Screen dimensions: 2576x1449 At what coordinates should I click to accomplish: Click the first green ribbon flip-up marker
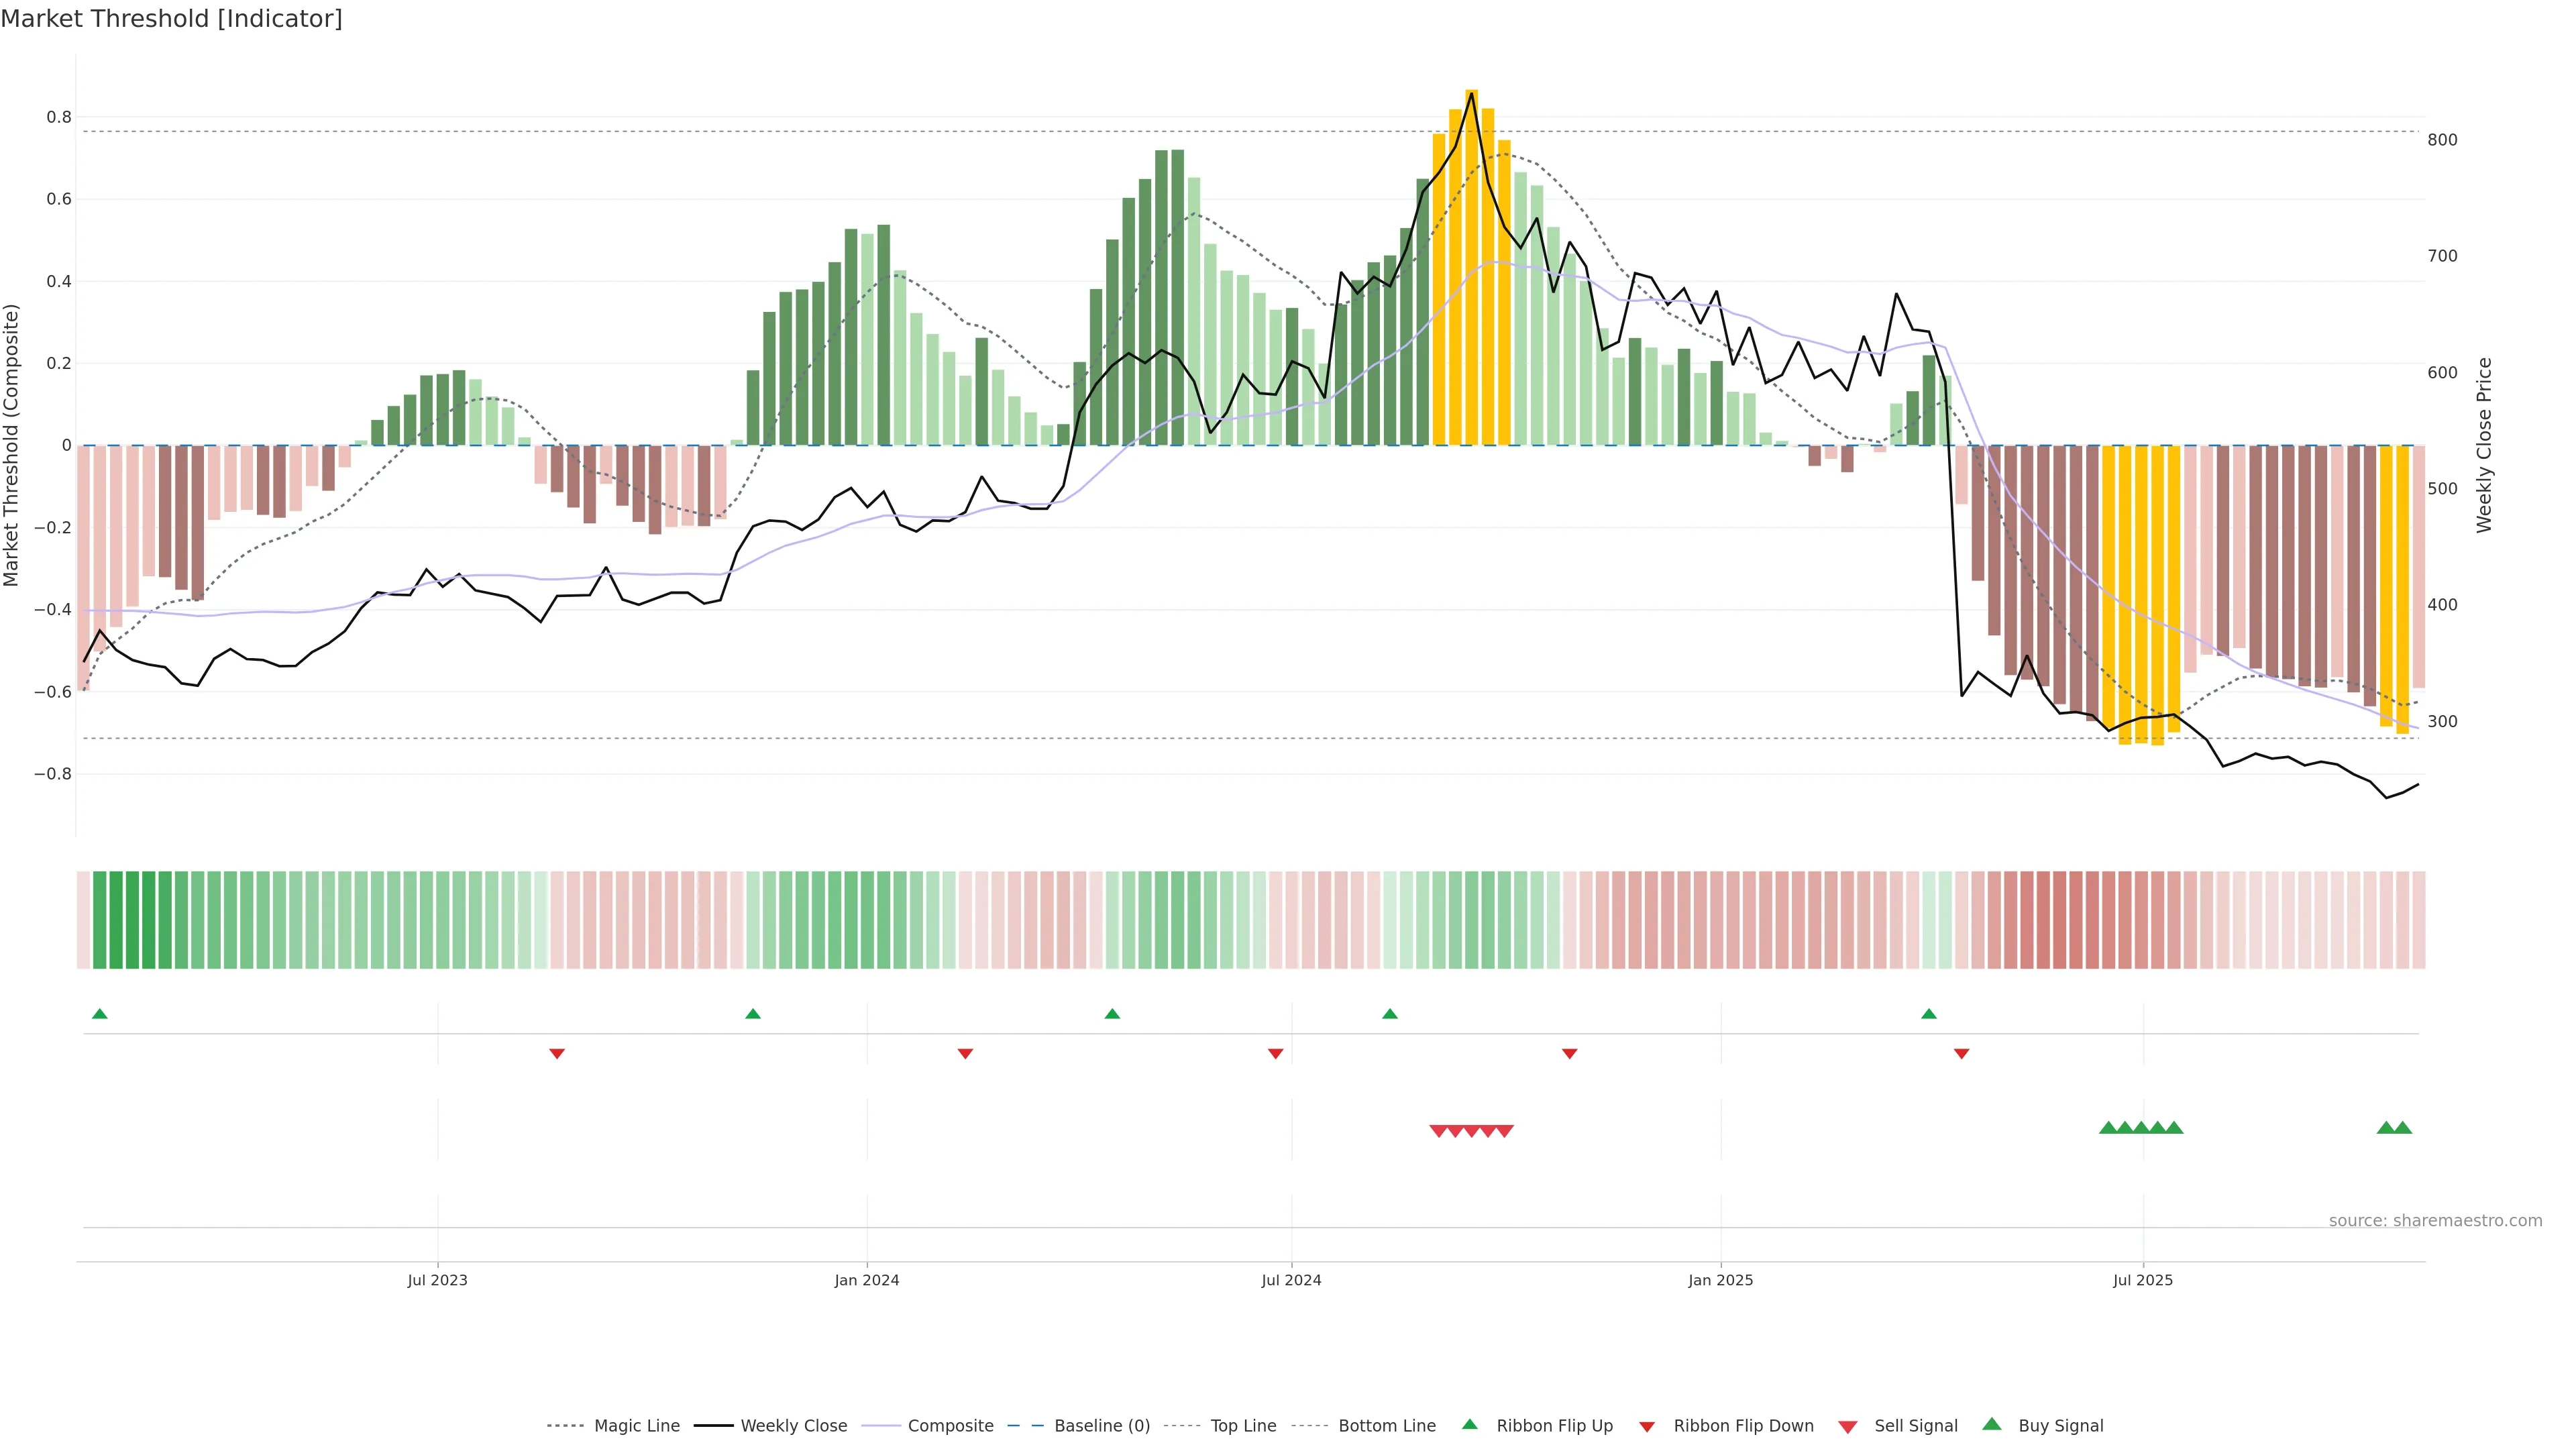[100, 1014]
